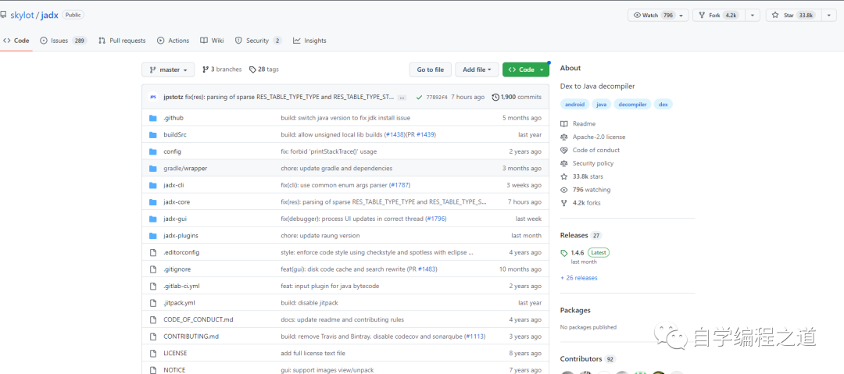The height and width of the screenshot is (374, 844).
Task: Click the eye icon next to 796 watching
Action: [563, 190]
